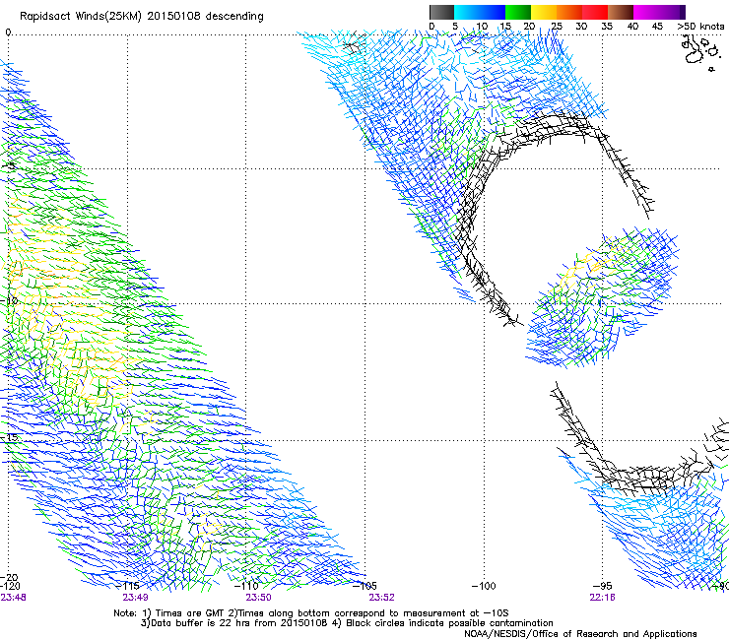The height and width of the screenshot is (640, 729).
Task: Pick the magenta 40–45 knots color segment
Action: [x=646, y=12]
